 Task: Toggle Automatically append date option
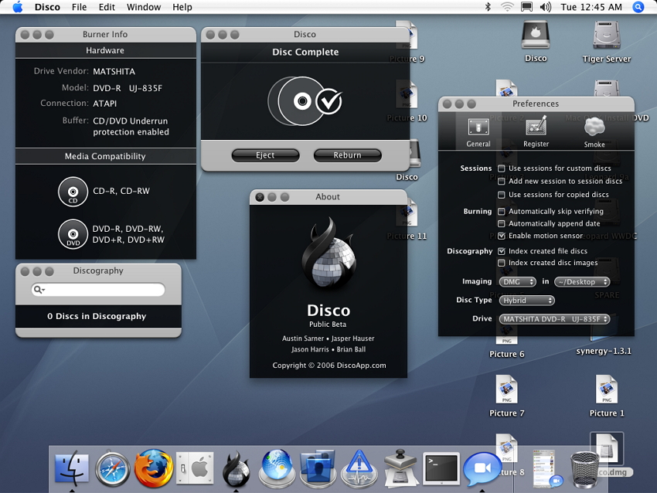[502, 223]
